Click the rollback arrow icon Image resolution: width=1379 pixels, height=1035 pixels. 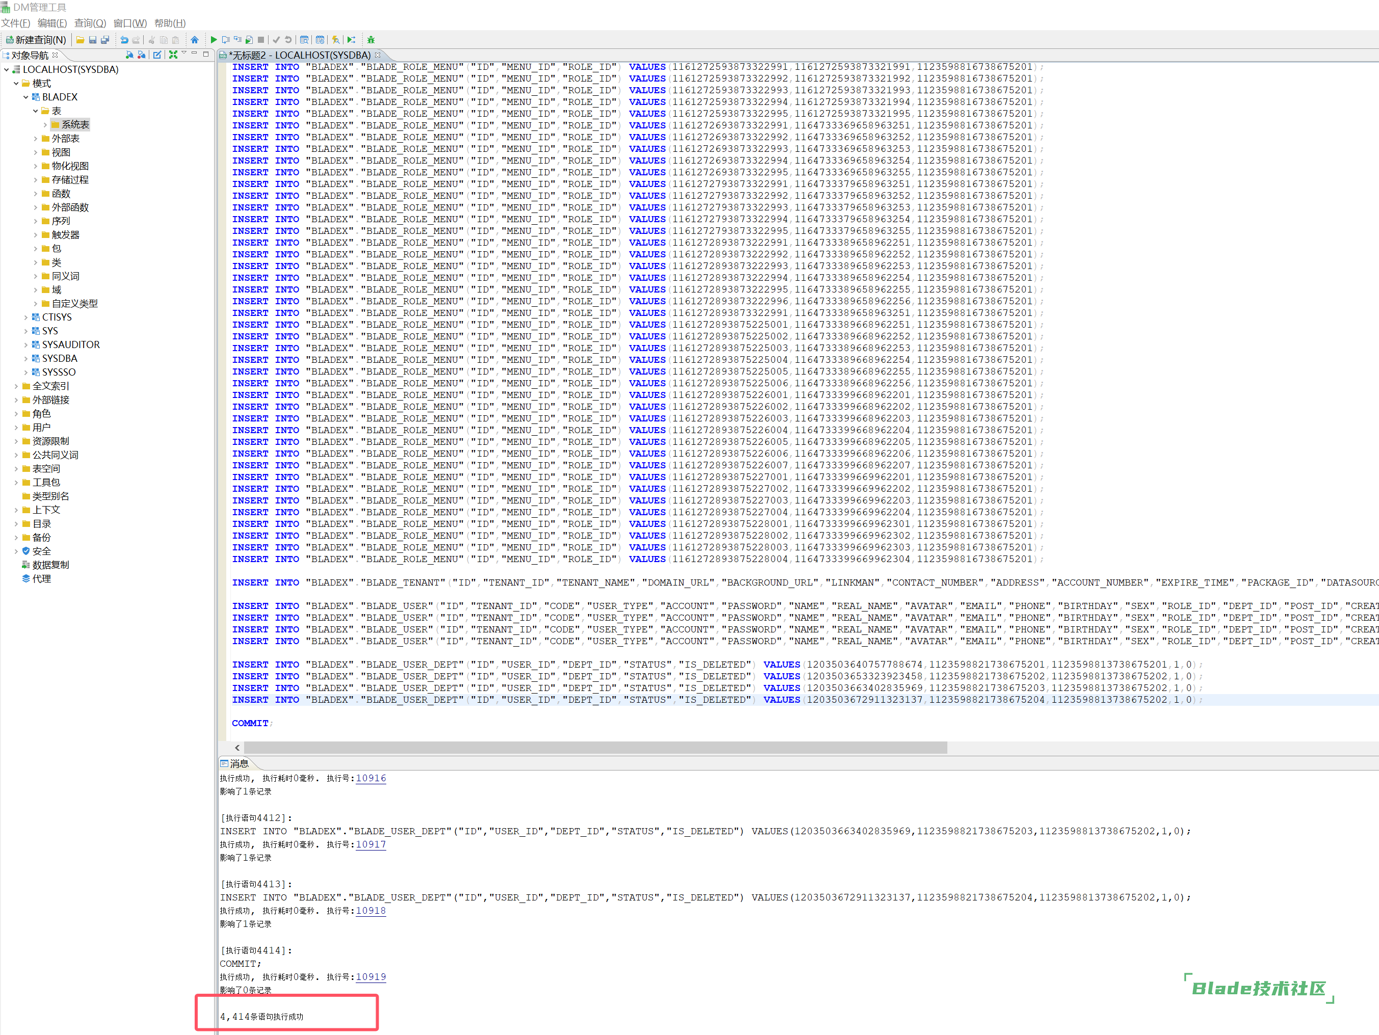288,40
